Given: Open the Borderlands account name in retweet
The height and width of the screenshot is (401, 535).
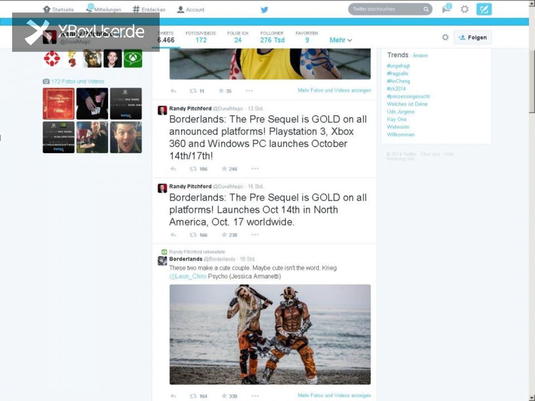Looking at the screenshot, I should tap(186, 259).
